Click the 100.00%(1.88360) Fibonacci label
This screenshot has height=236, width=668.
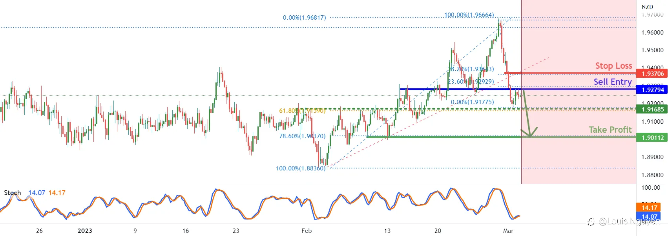[301, 168]
